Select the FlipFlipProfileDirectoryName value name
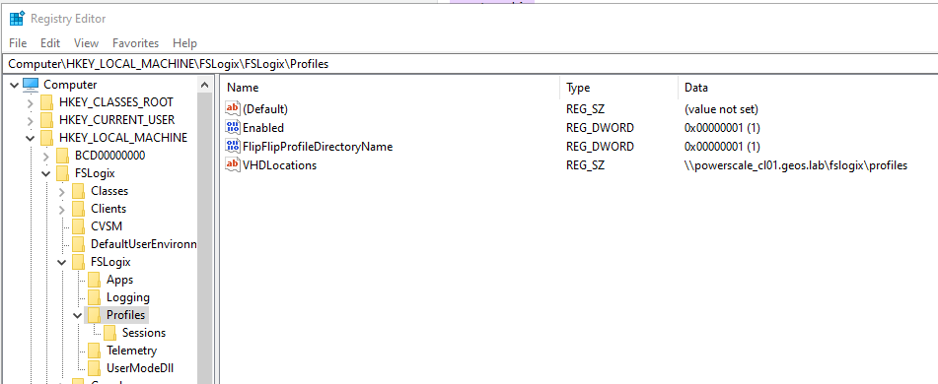Viewport: 938px width, 384px height. point(317,147)
